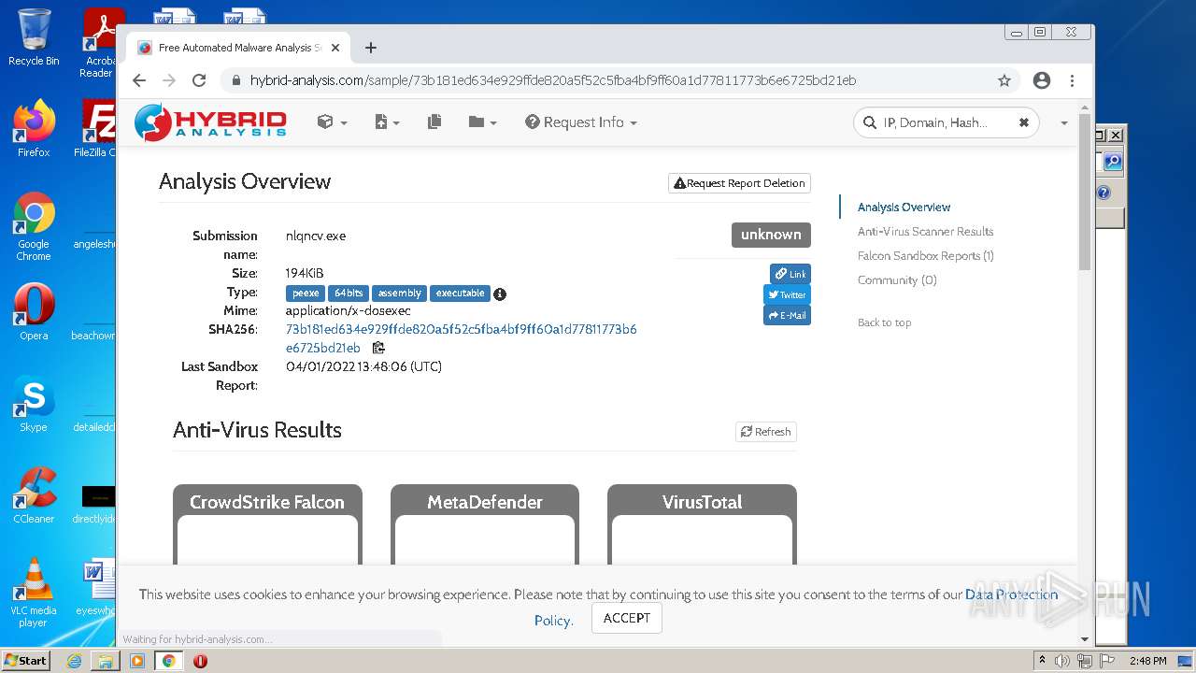Viewport: 1196px width, 673px height.
Task: Open Windows Media Player taskbar icon
Action: point(137,661)
